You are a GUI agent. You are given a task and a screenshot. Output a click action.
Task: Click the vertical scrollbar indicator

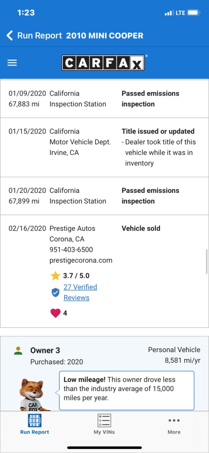(206, 261)
